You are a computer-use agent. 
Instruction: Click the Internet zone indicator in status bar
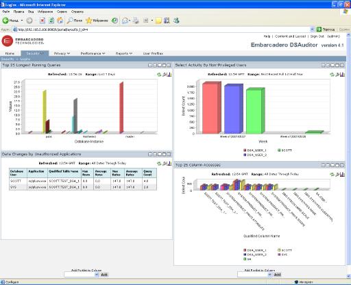pos(304,282)
